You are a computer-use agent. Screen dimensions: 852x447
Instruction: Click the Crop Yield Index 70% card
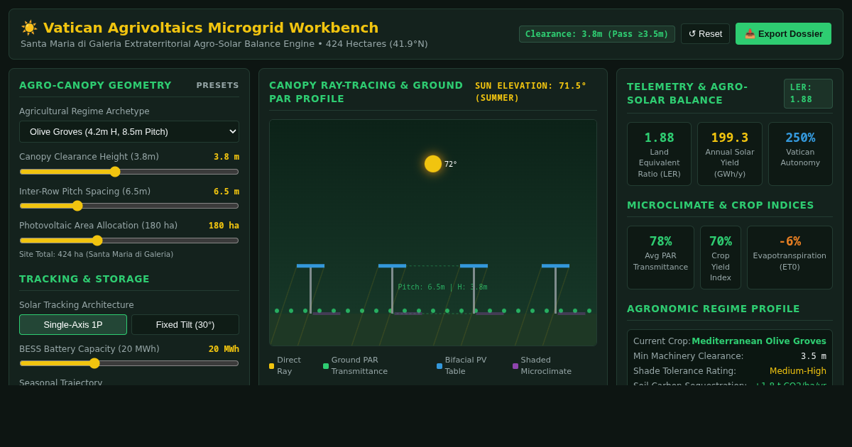[721, 258]
